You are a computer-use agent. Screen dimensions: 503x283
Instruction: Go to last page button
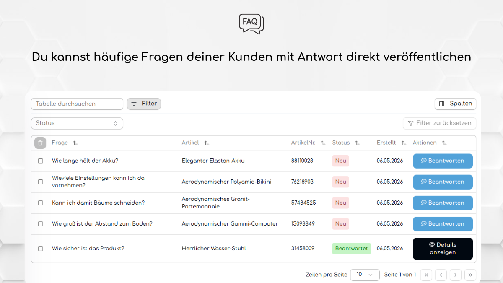[x=470, y=275]
